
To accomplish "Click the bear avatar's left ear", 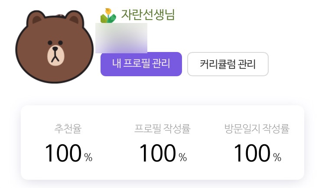I will (36, 18).
